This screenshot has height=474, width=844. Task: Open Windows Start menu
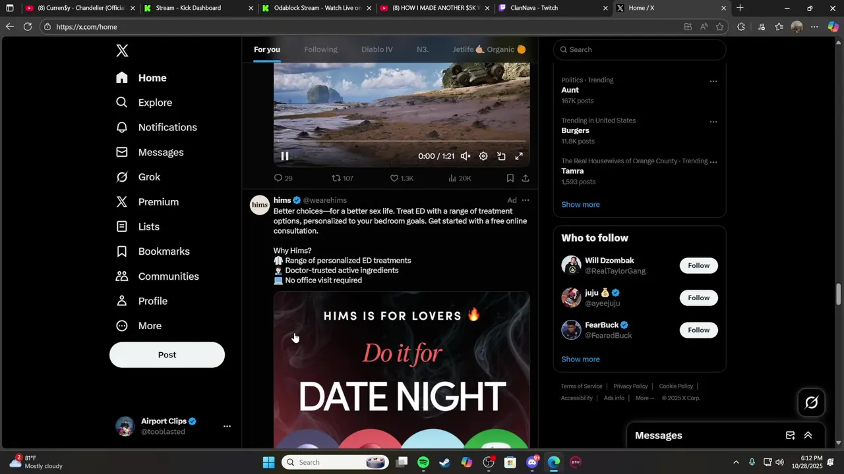(268, 462)
